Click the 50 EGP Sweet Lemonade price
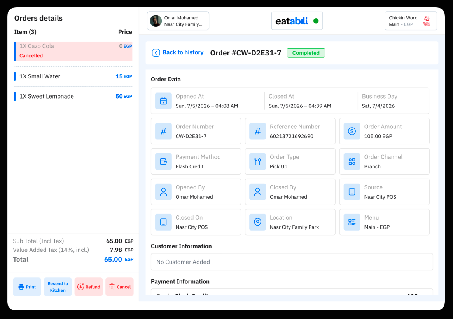 pyautogui.click(x=124, y=96)
